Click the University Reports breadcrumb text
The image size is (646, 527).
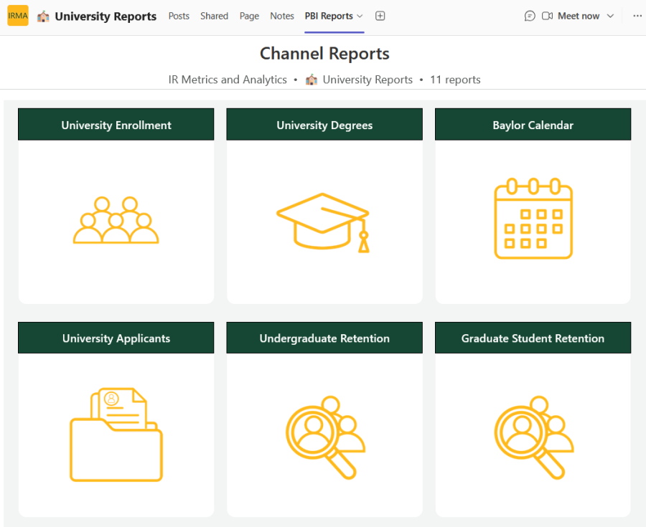(368, 80)
